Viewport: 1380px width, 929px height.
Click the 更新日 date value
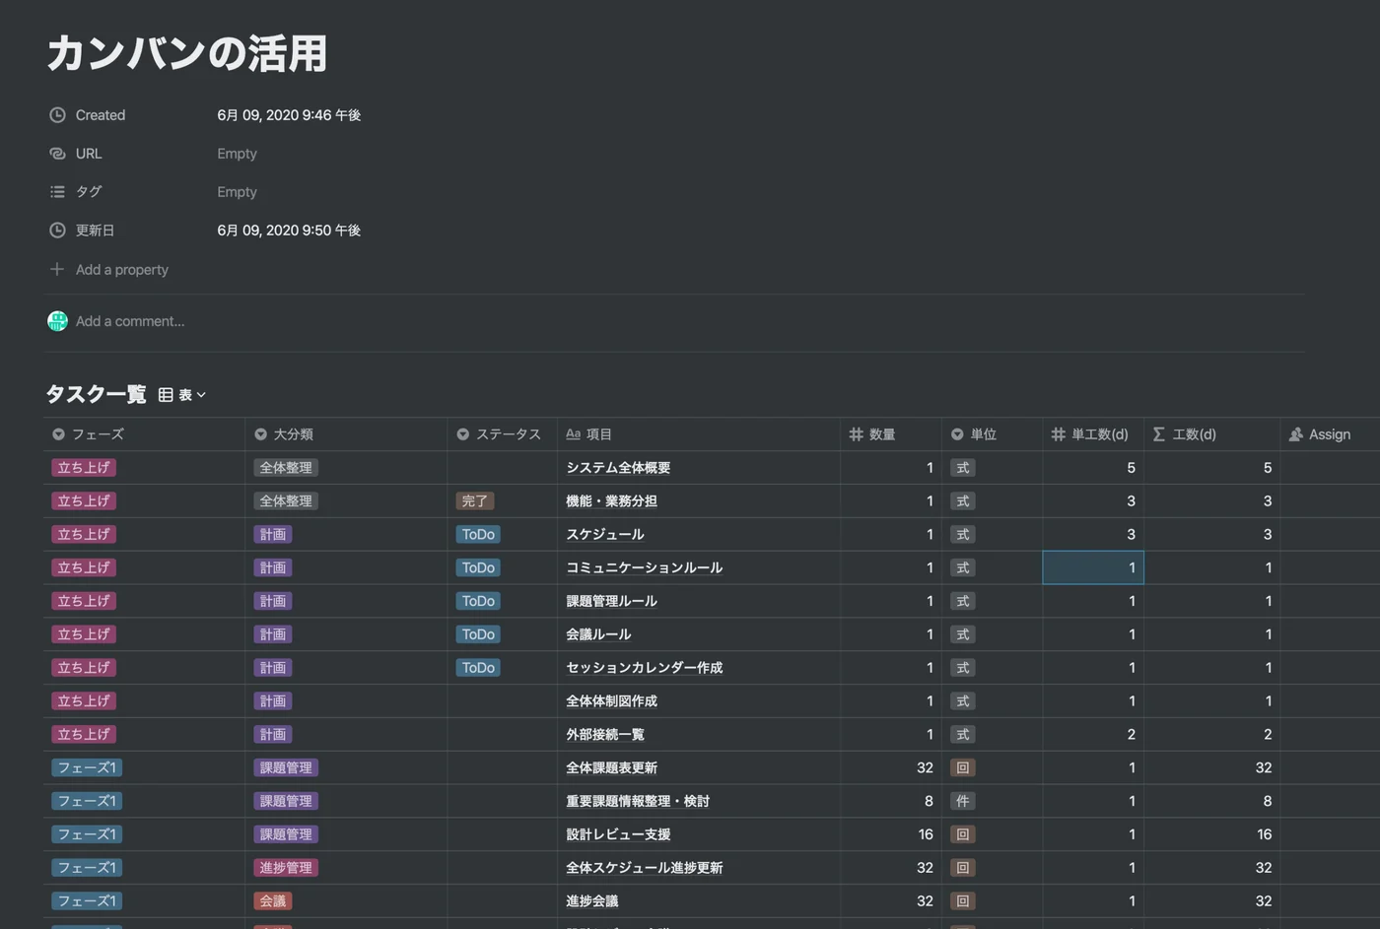click(289, 231)
